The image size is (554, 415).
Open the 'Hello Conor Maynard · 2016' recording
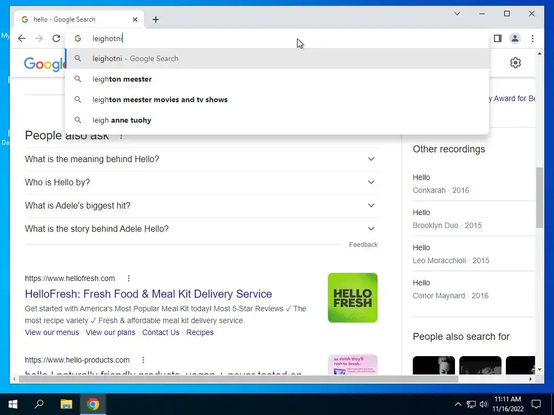[473, 289]
